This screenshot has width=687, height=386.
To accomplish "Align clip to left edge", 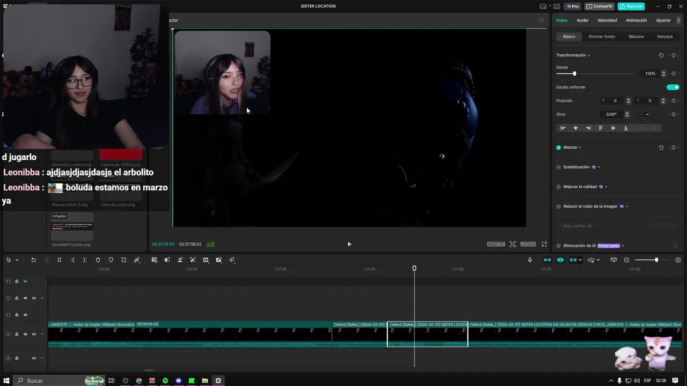I will [x=563, y=128].
